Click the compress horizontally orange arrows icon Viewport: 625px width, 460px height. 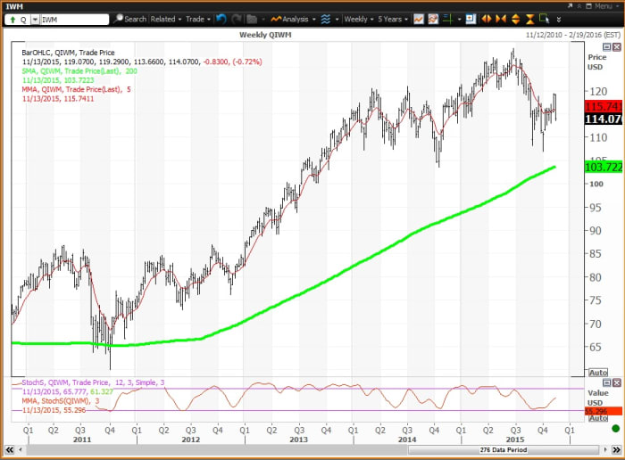coord(501,19)
